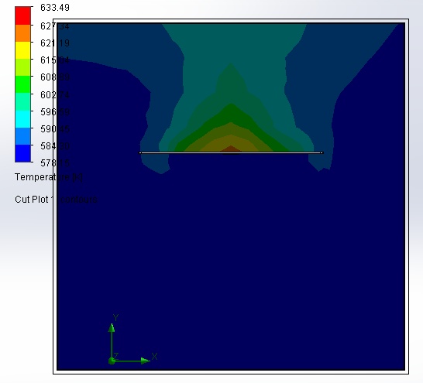Image resolution: width=423 pixels, height=383 pixels.
Task: Click the teal plume region at top center
Action: 234,43
